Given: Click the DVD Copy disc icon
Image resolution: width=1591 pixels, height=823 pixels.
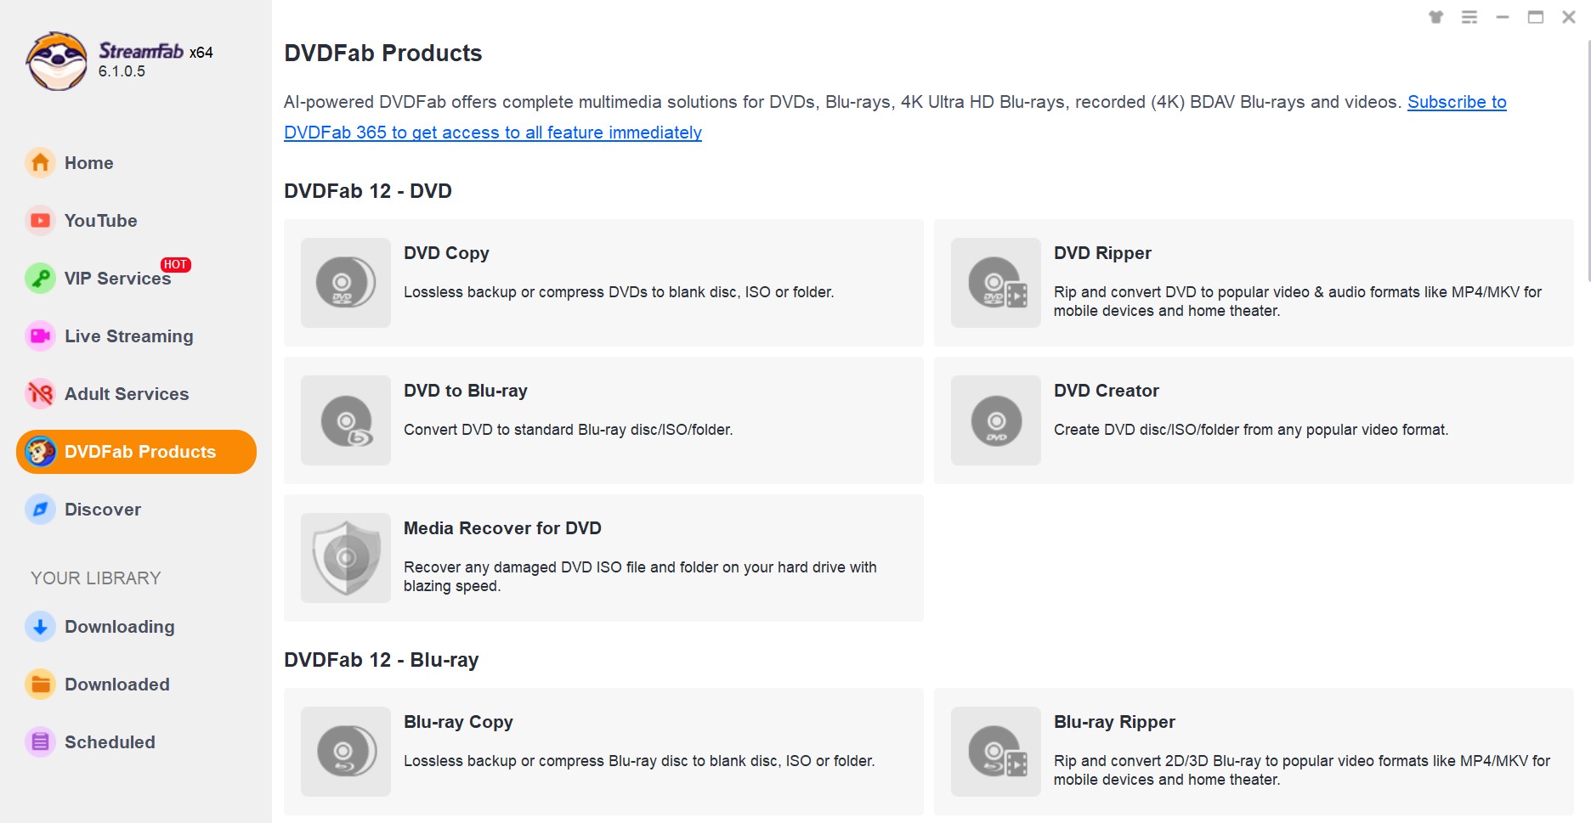Looking at the screenshot, I should (x=346, y=283).
